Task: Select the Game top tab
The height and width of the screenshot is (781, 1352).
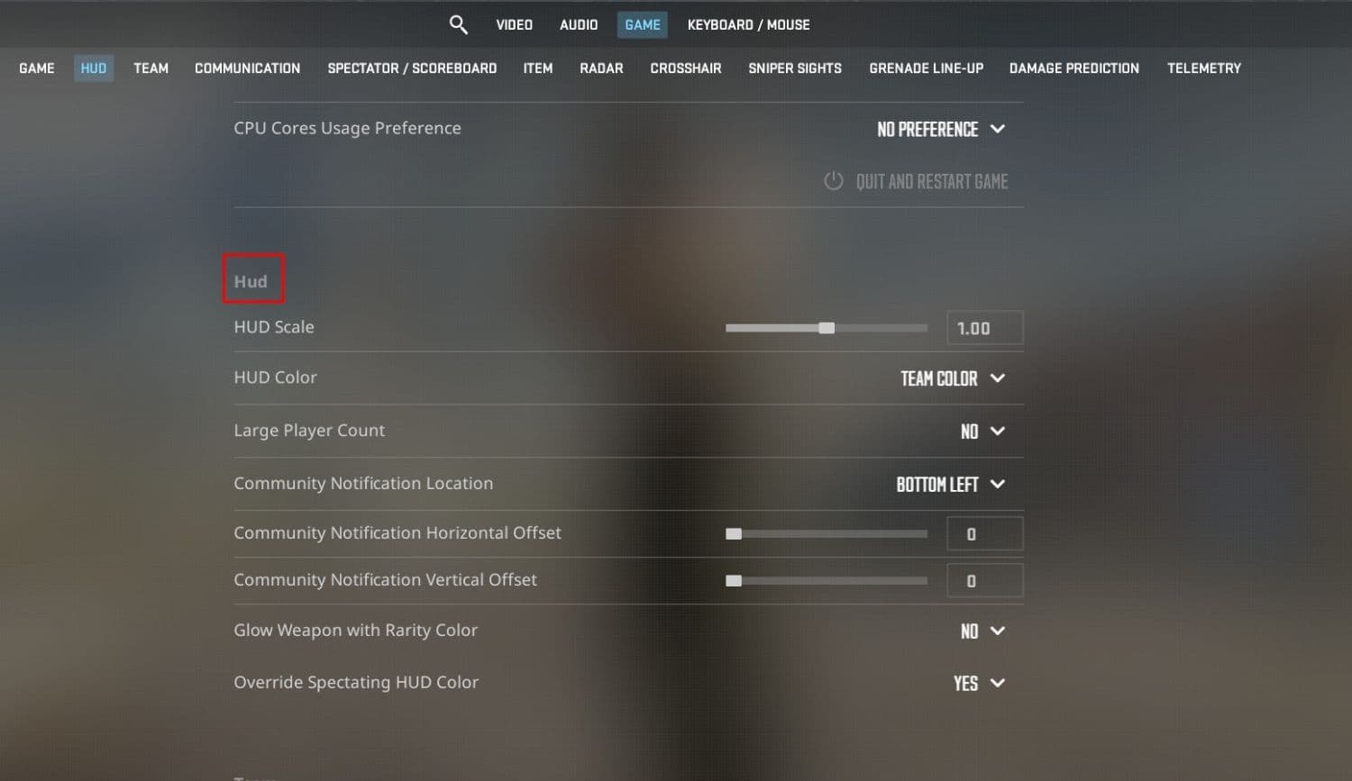Action: pyautogui.click(x=643, y=24)
